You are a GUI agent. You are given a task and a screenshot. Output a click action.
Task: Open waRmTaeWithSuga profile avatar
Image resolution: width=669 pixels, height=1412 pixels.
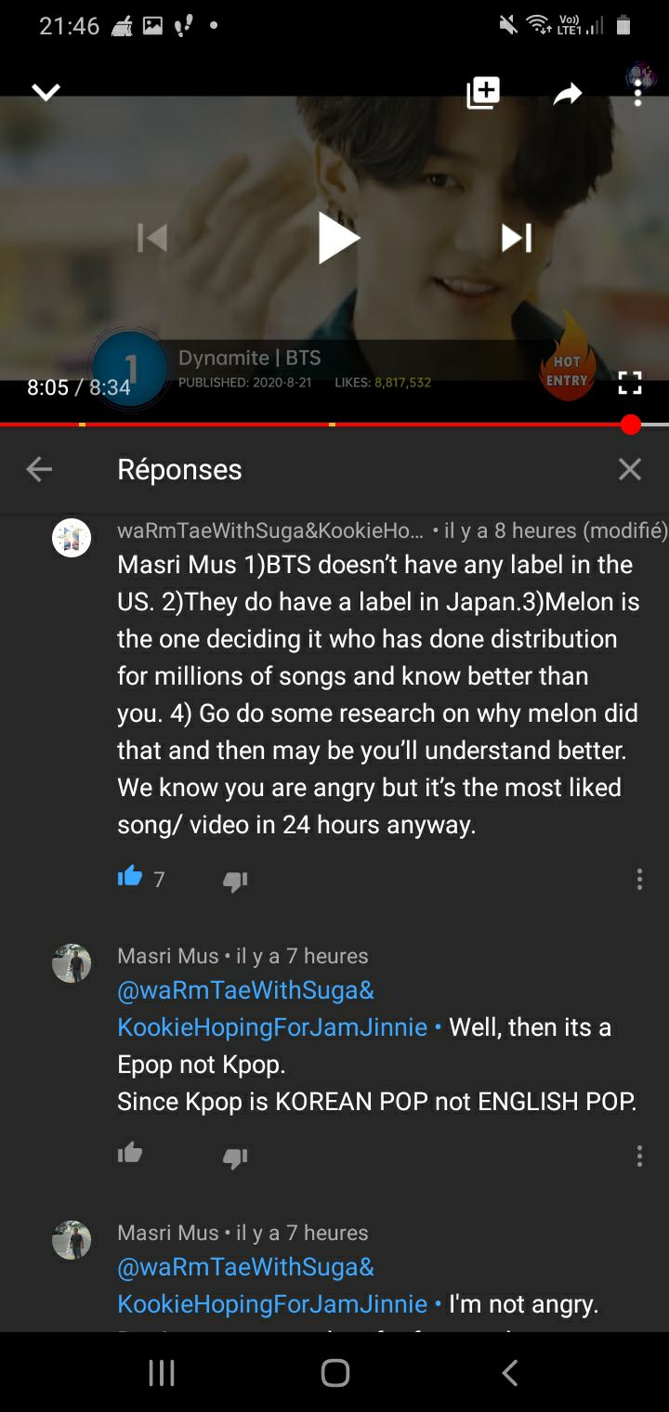pyautogui.click(x=72, y=538)
